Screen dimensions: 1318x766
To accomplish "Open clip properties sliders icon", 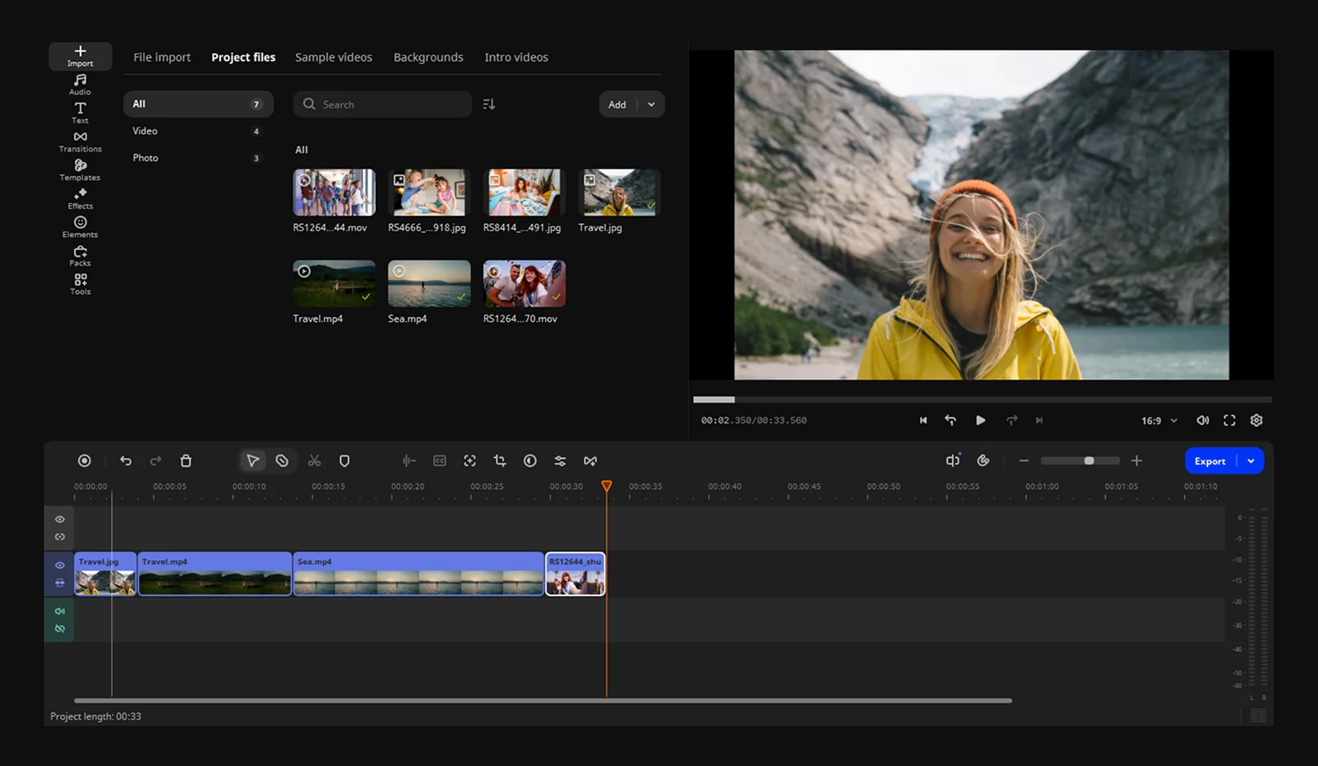I will coord(560,461).
